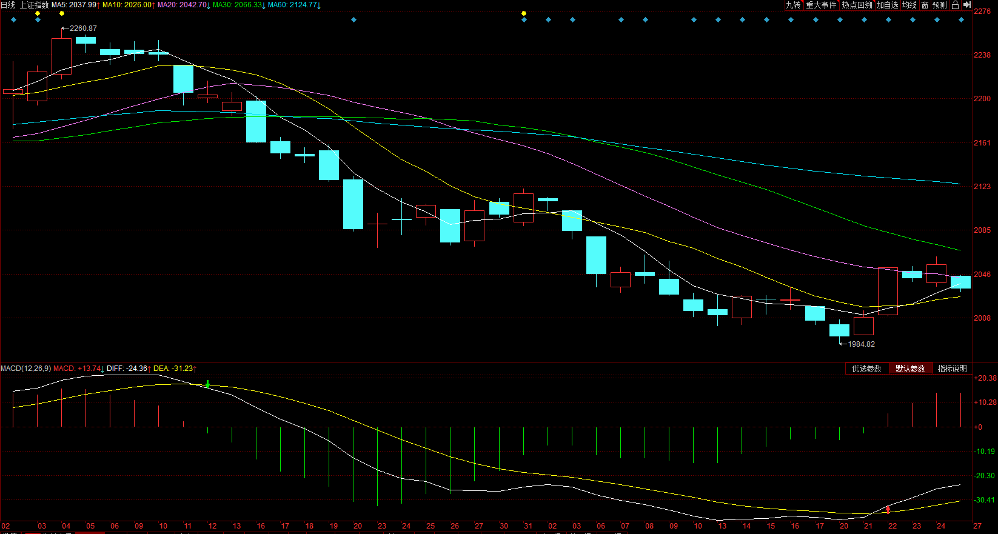Click the 1984.82 low price annotation
The image size is (998, 534).
tap(861, 344)
